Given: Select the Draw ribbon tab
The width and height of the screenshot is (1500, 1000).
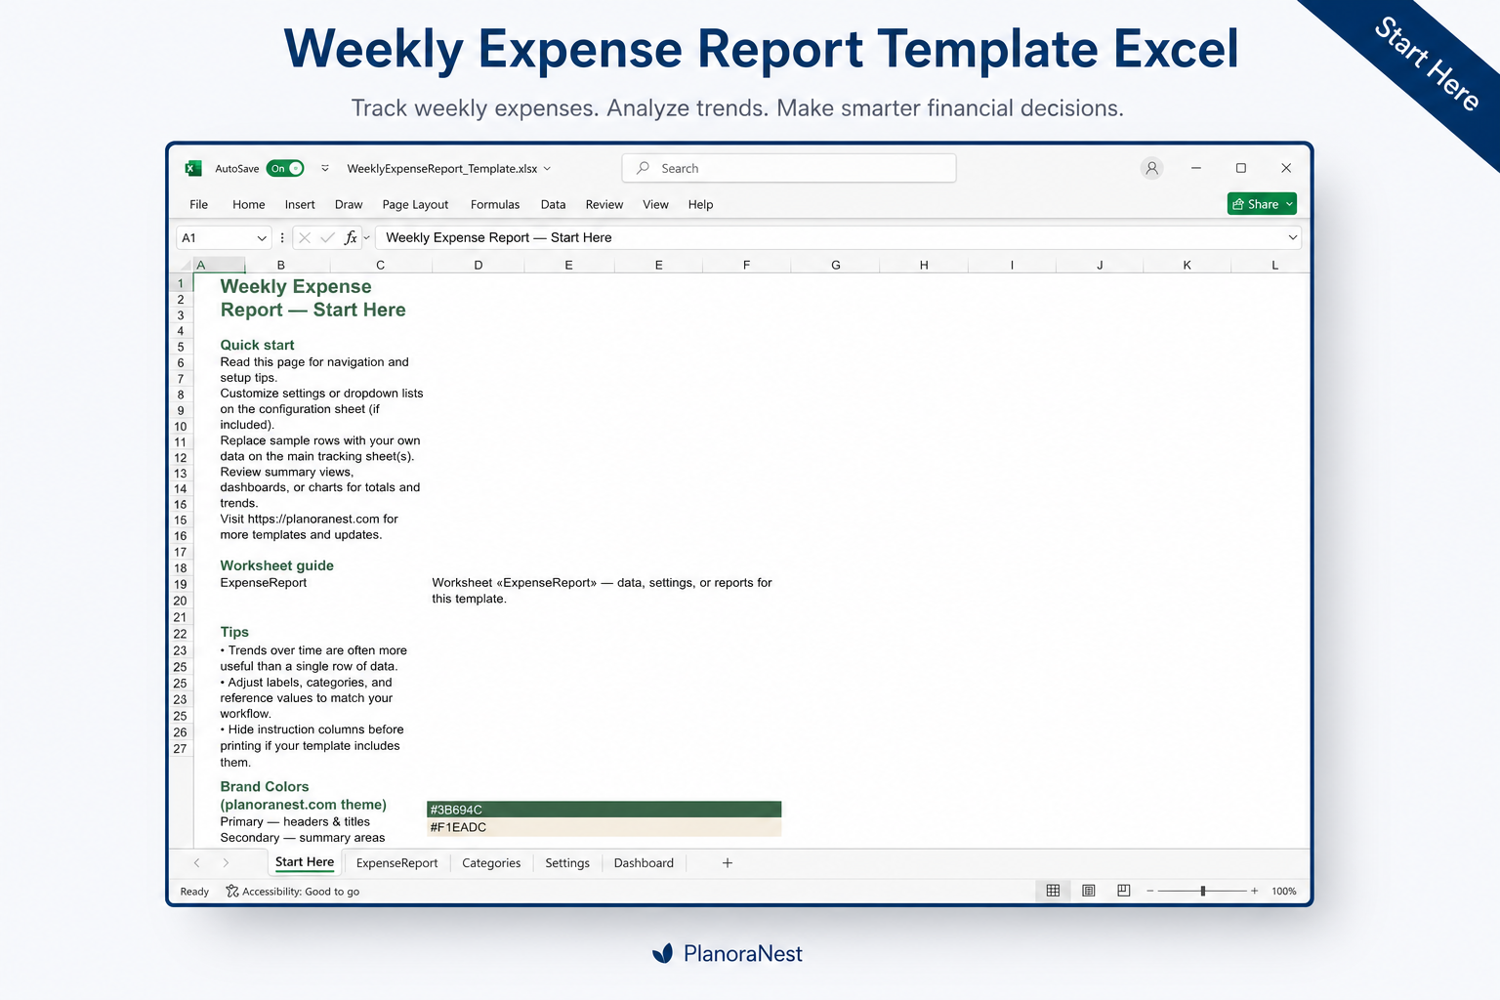Looking at the screenshot, I should click(x=349, y=204).
